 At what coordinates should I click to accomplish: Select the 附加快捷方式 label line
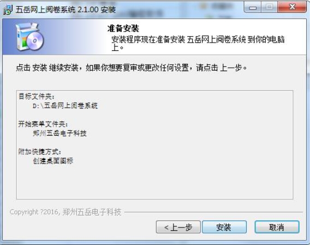40,152
